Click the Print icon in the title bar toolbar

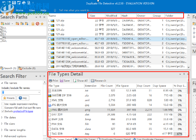[24, 2]
